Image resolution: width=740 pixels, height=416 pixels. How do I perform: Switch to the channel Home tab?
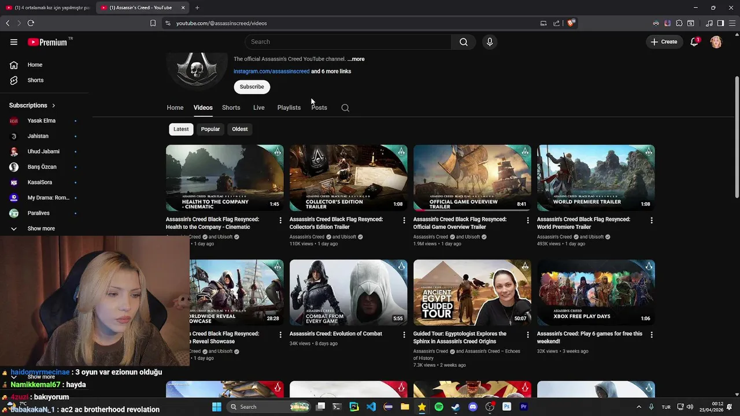click(175, 107)
